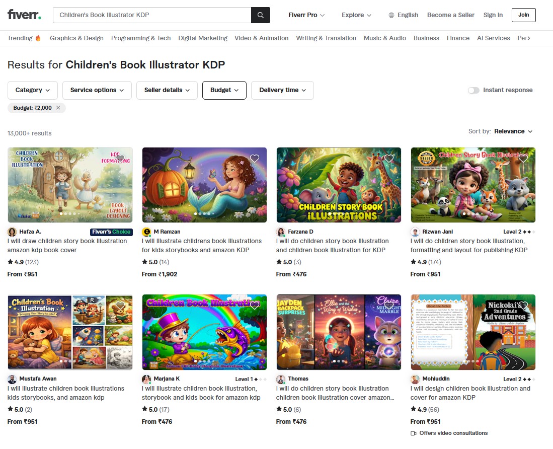553x449 pixels.
Task: Click the heart icon on M Ramzan's gig
Action: pyautogui.click(x=254, y=158)
